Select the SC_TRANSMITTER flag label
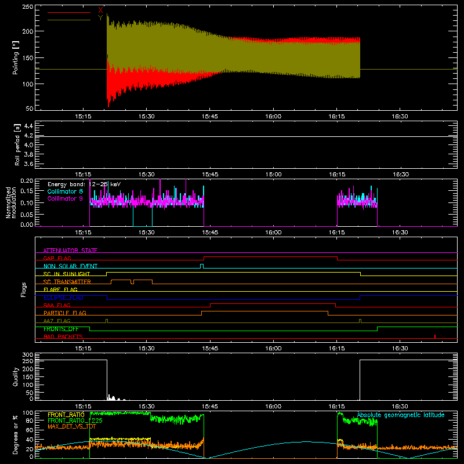Image resolution: width=464 pixels, height=464 pixels. coord(67,282)
